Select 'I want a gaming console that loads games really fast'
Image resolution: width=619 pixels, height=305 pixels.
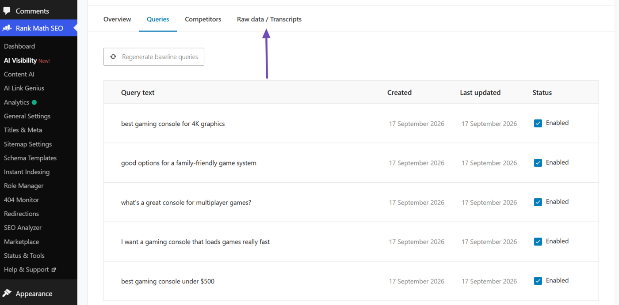point(195,242)
